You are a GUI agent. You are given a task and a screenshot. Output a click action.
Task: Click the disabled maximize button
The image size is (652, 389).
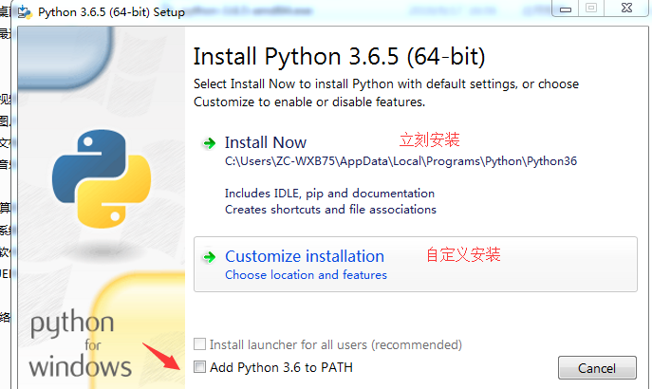591,8
